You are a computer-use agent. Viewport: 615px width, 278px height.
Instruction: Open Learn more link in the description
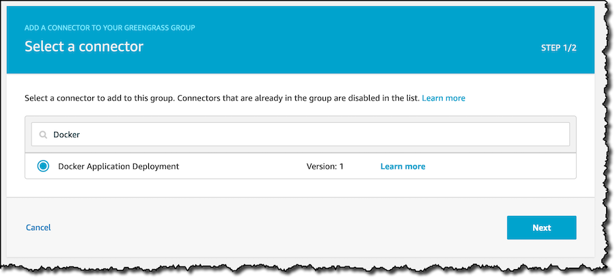tap(443, 98)
